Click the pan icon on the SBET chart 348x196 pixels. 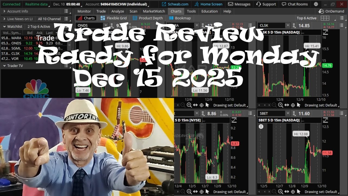[287, 192]
